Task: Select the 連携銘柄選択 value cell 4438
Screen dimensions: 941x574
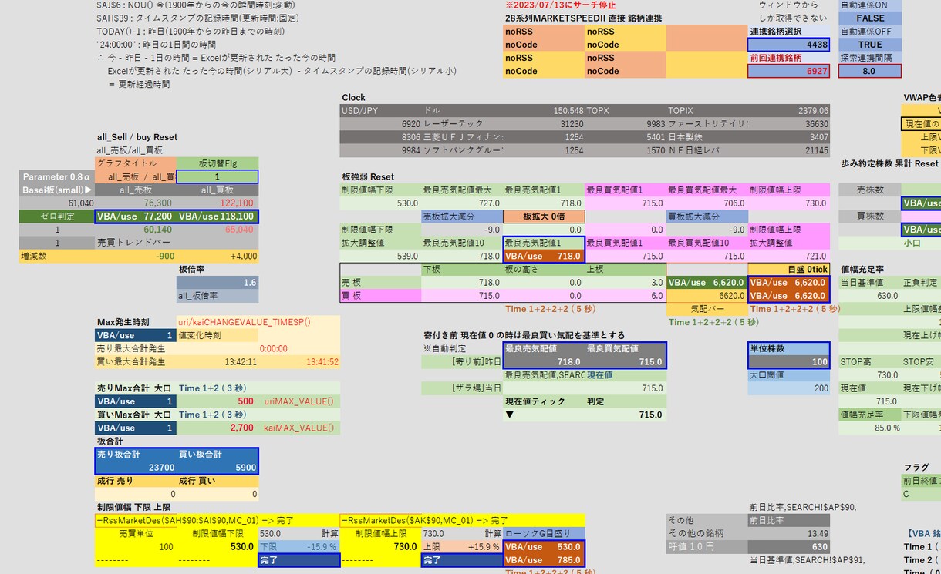Action: click(789, 45)
